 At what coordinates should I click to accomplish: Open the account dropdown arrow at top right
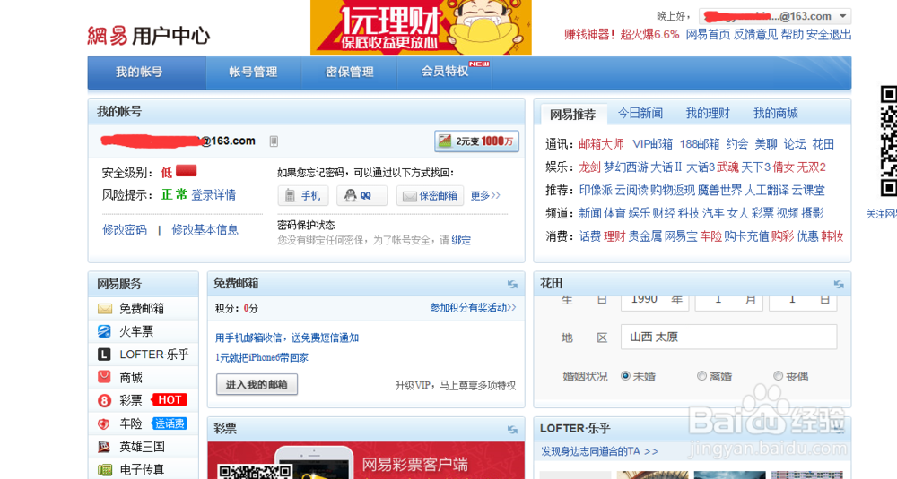(x=843, y=16)
